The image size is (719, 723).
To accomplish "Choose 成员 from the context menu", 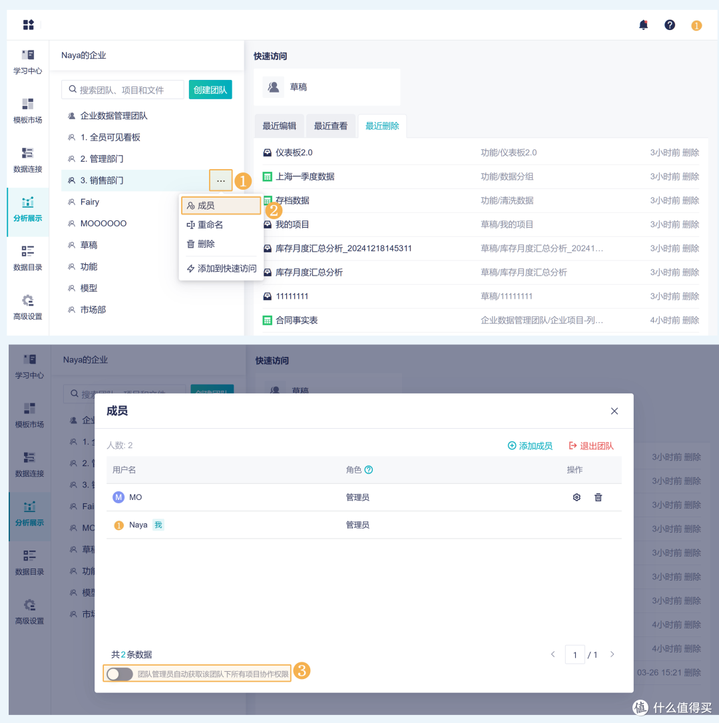I will (x=221, y=206).
